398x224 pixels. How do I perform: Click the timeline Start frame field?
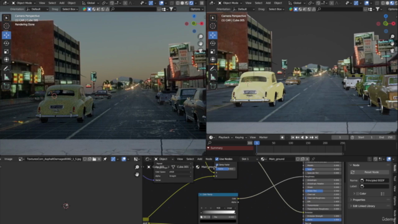[365, 138]
